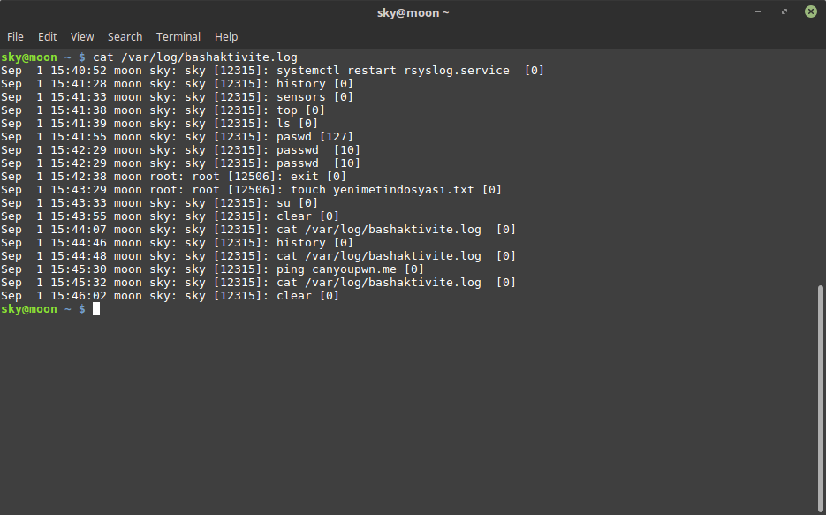Click the 'systemctl restart rsyslog.service' log line
Screen dimensions: 826x515
[x=272, y=71]
